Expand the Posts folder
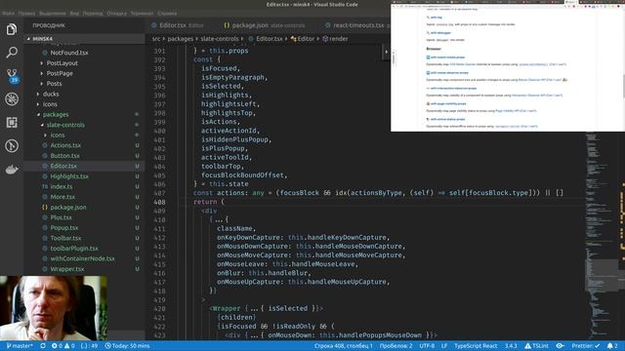Screen dimensions: 625x351 coord(55,84)
